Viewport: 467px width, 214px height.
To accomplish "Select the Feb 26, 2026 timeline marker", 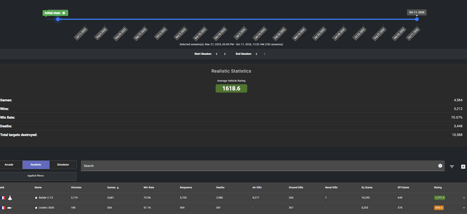I will coord(280,33).
